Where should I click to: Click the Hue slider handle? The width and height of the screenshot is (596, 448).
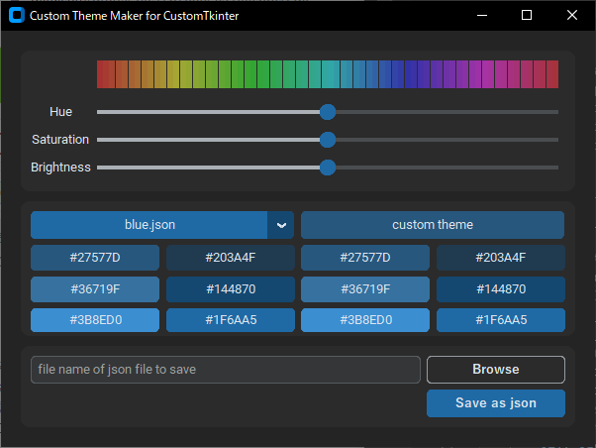328,112
